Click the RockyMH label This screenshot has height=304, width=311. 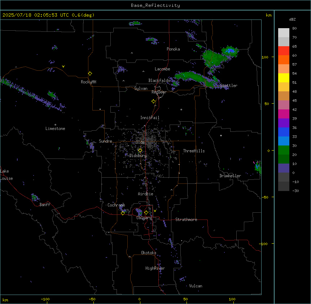[88, 82]
